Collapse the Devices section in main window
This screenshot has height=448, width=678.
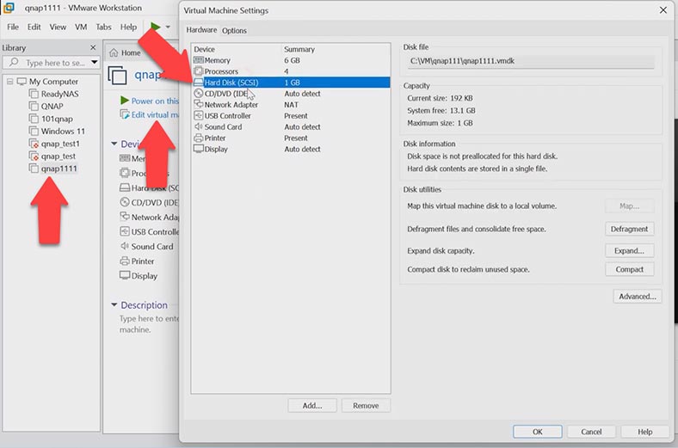click(114, 144)
